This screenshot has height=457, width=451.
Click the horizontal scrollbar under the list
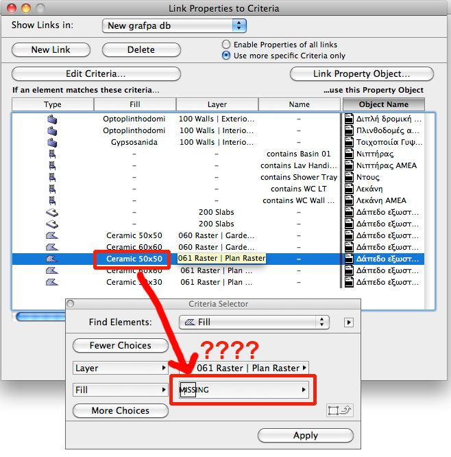pyautogui.click(x=40, y=316)
